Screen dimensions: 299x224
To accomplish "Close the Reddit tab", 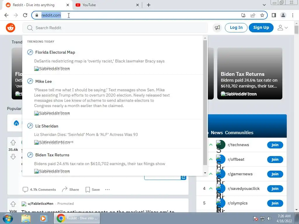I will [x=68, y=5].
